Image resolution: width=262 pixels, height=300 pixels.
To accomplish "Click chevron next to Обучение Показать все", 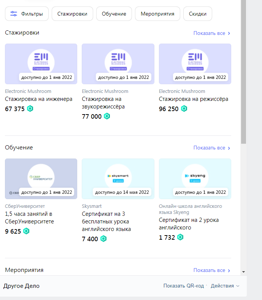I will [229, 148].
